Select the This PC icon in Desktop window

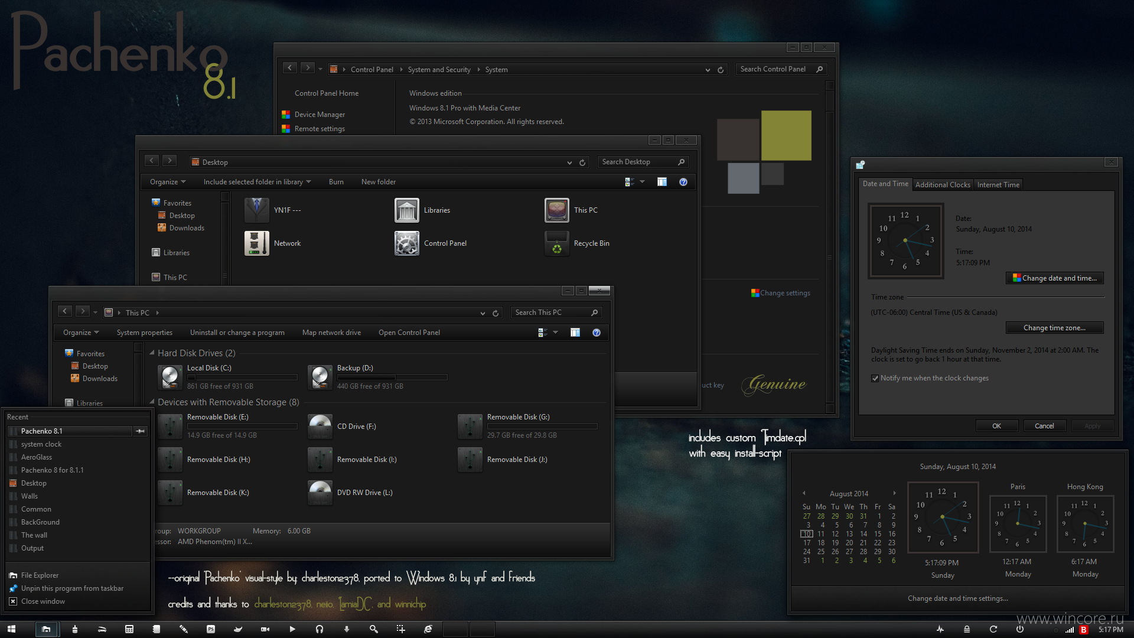(x=557, y=210)
